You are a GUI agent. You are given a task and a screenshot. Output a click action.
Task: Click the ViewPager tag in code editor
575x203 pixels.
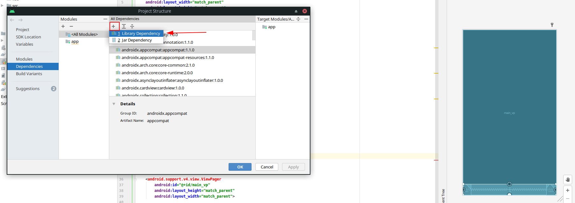tap(184, 179)
